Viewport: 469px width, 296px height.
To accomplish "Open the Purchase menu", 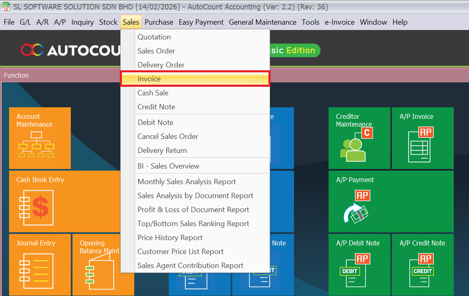I will click(159, 22).
